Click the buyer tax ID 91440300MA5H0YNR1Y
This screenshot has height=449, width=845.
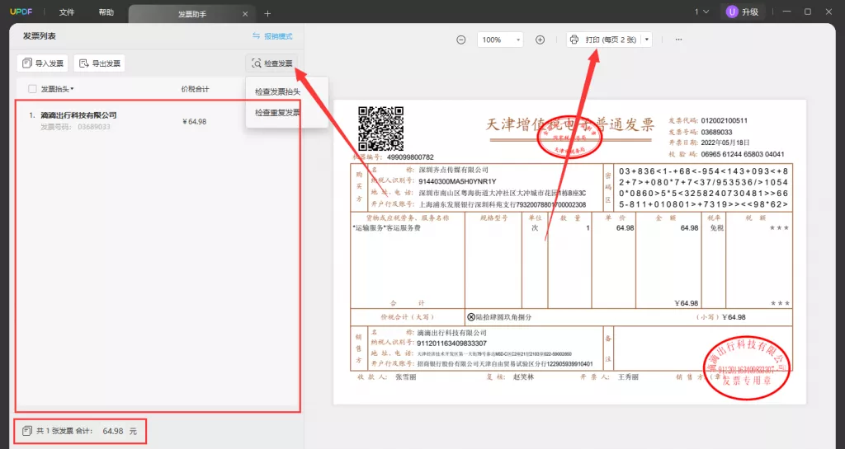pyautogui.click(x=457, y=181)
